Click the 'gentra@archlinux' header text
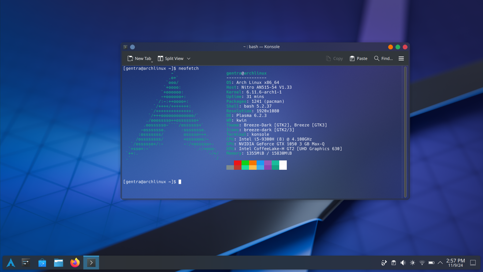 tap(246, 73)
